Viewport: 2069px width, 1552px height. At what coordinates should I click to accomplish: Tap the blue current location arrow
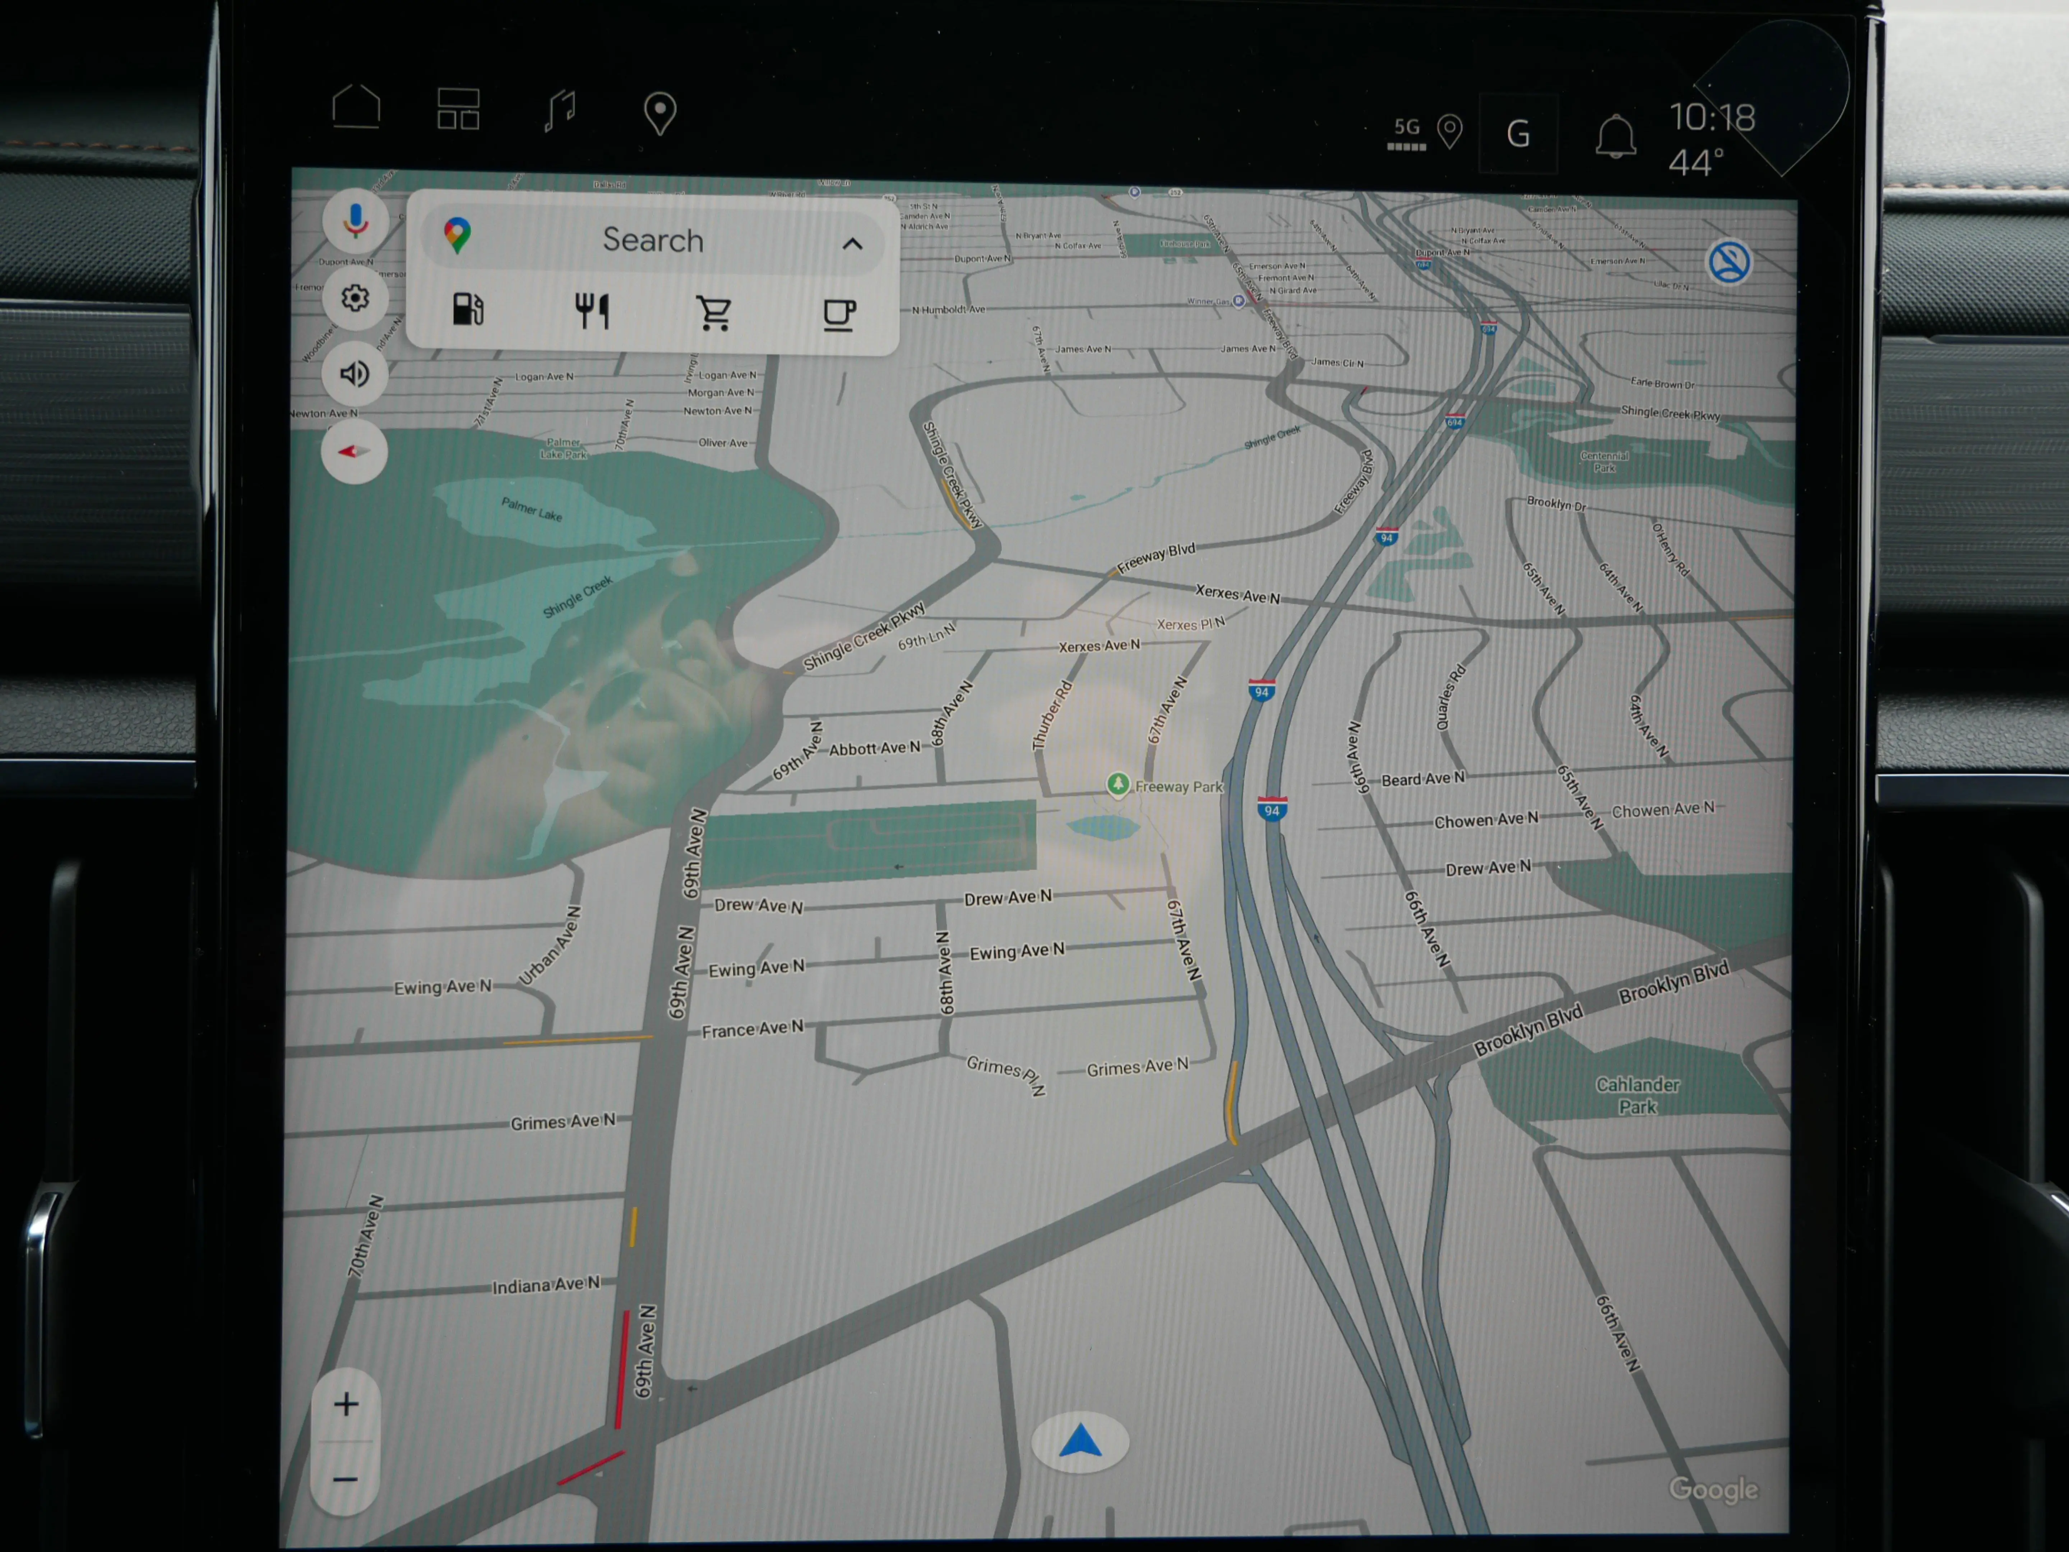[1080, 1442]
